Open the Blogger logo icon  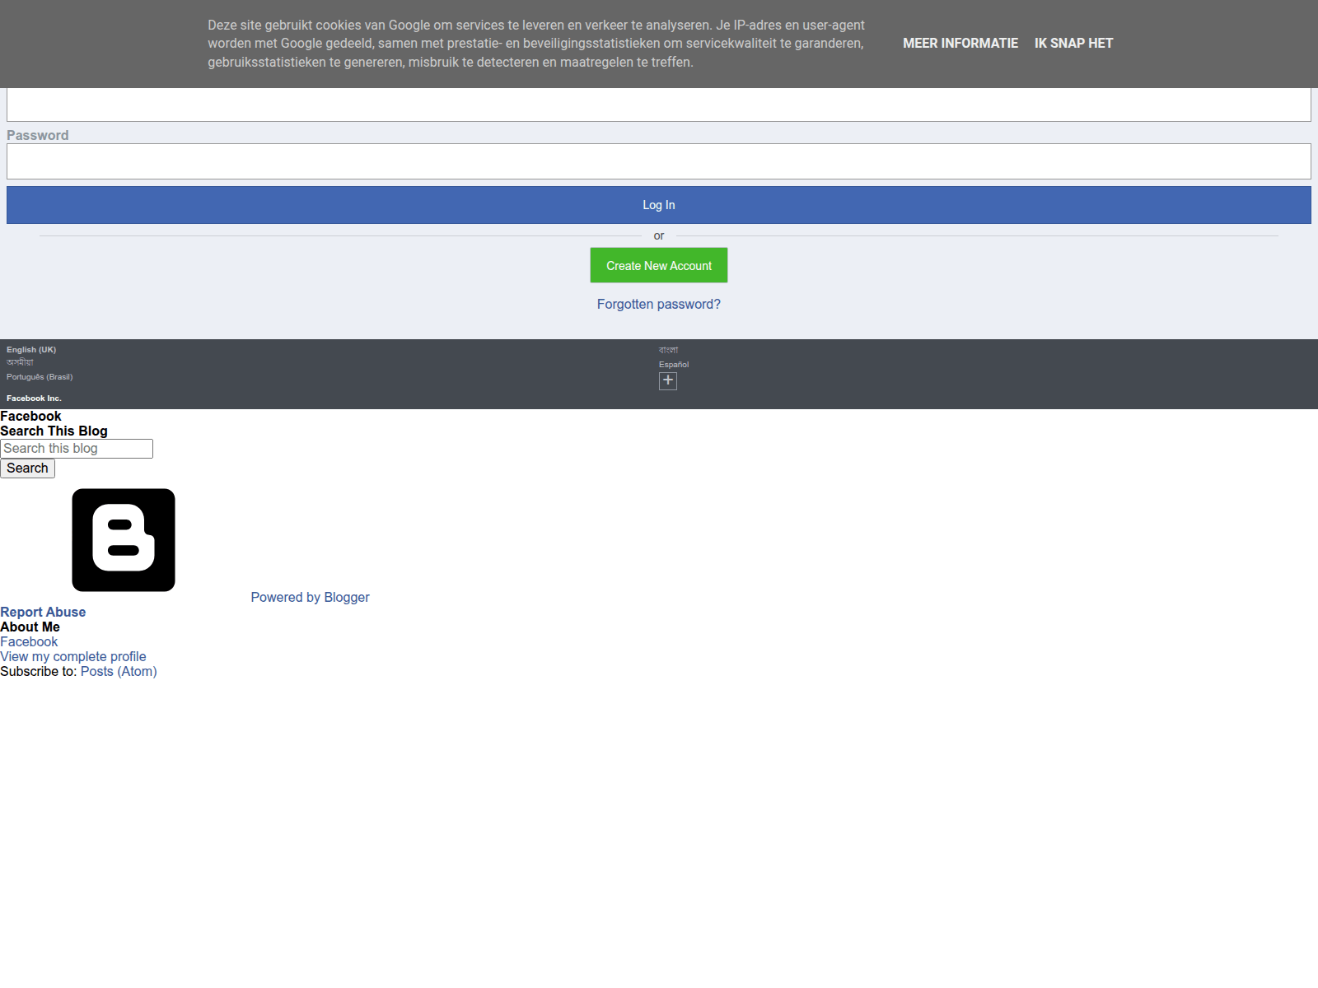124,540
